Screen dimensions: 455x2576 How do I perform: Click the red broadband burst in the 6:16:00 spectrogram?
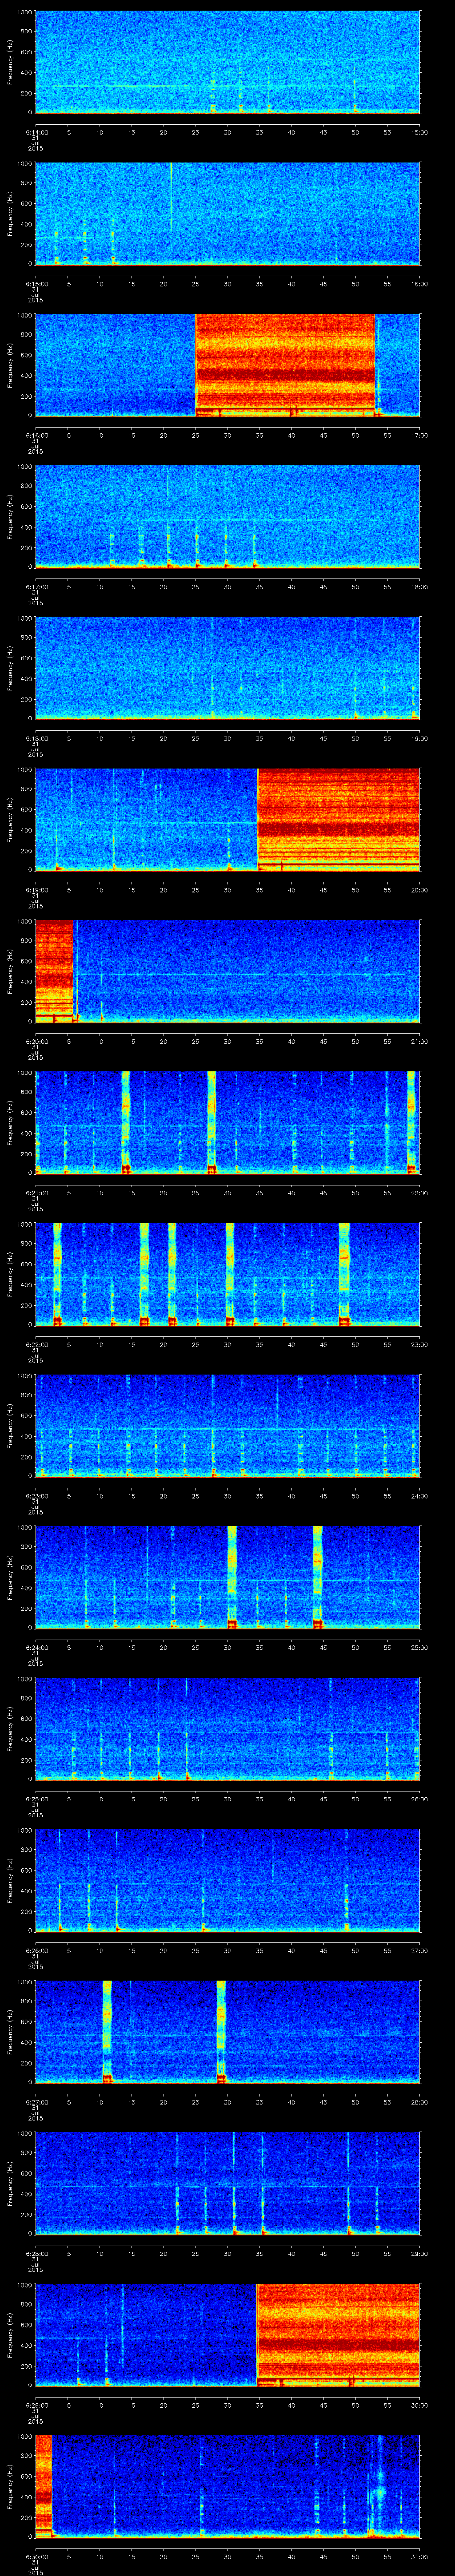click(285, 365)
